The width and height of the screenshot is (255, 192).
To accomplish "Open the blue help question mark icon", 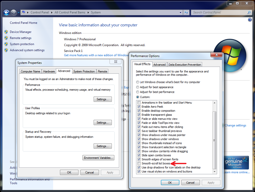I will click(250, 20).
